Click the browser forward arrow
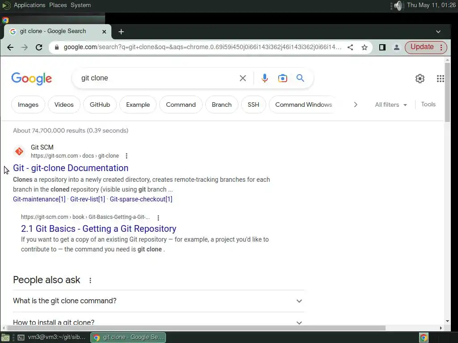The height and width of the screenshot is (343, 458). tap(25, 47)
